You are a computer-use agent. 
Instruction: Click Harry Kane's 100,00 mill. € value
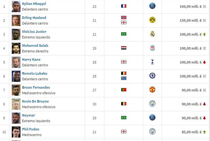click(x=190, y=62)
